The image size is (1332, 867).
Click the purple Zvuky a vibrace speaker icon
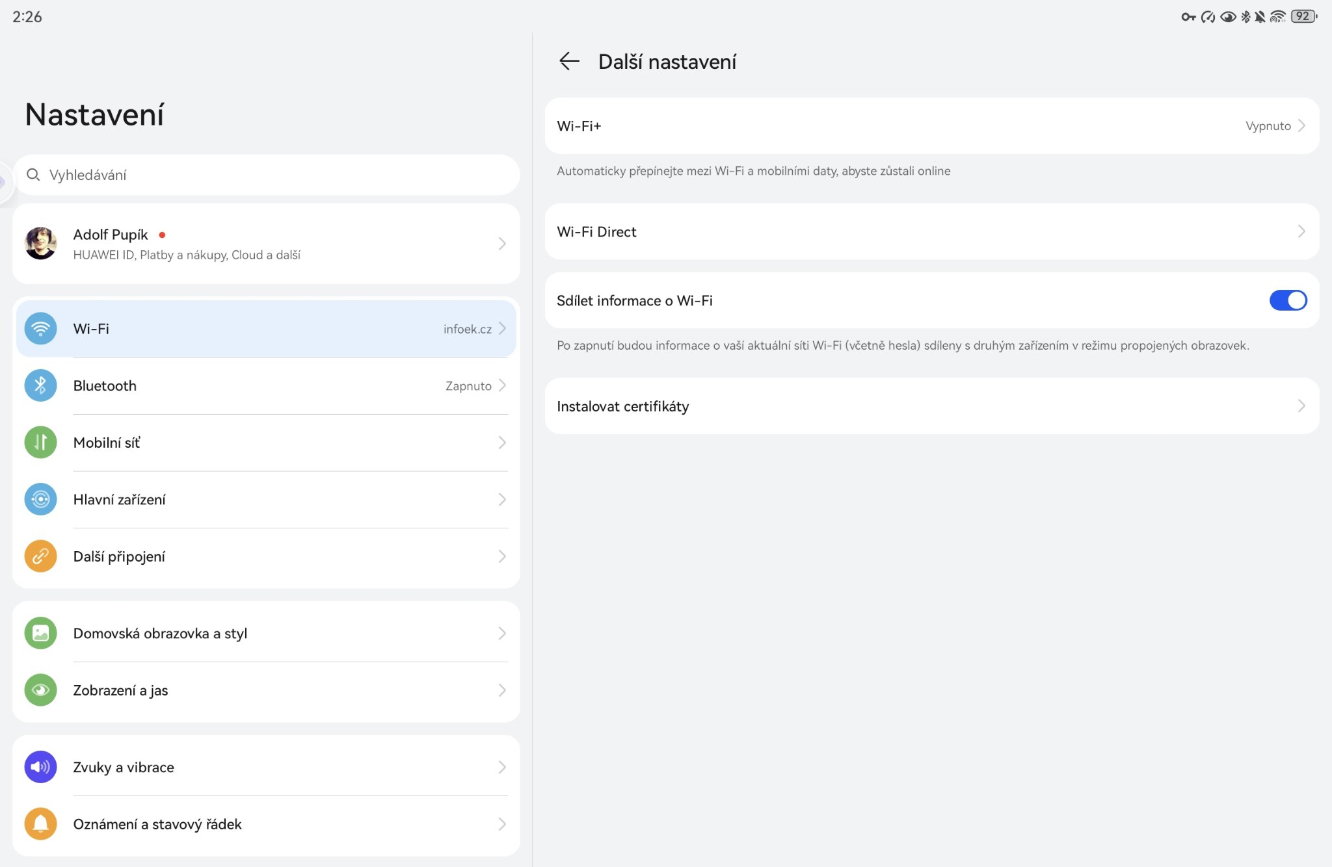click(x=40, y=767)
